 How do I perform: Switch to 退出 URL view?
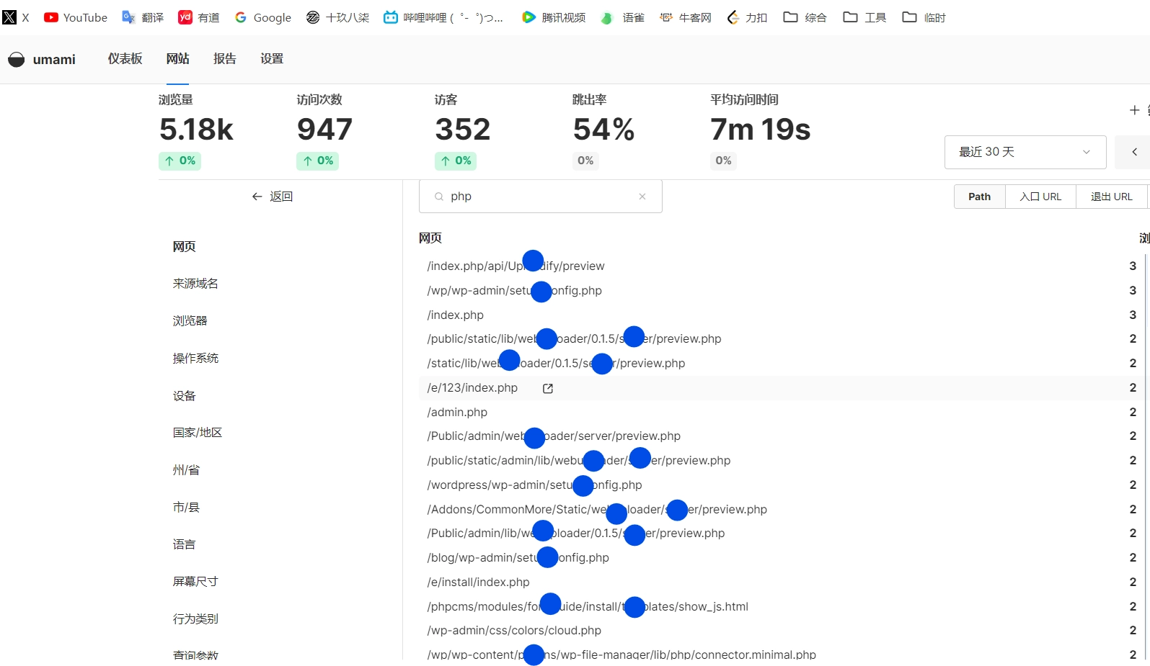point(1111,197)
